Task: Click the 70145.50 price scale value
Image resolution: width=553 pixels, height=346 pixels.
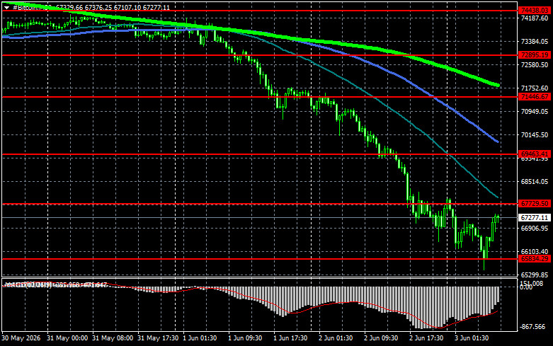Action: (535, 135)
